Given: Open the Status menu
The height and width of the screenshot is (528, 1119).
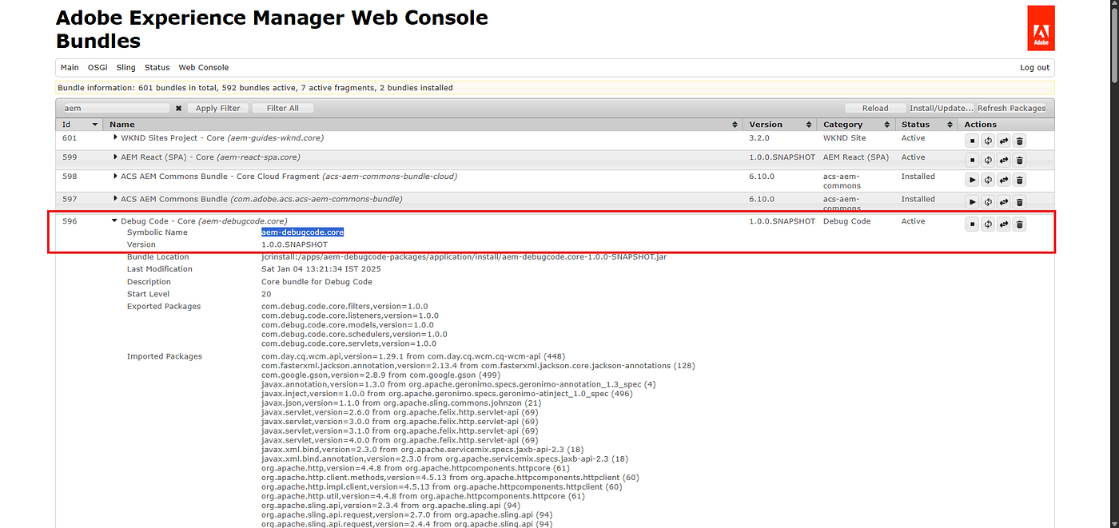Looking at the screenshot, I should pyautogui.click(x=157, y=68).
